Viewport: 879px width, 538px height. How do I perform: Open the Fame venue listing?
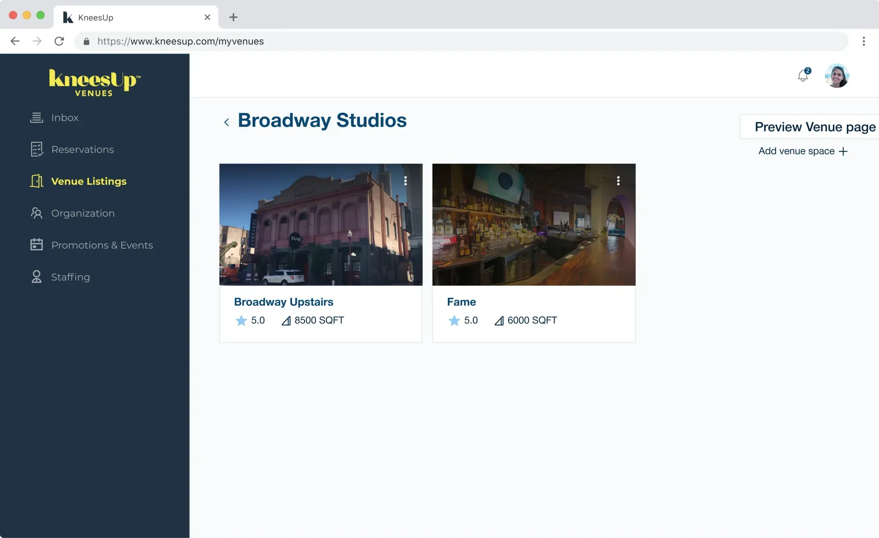coord(461,302)
